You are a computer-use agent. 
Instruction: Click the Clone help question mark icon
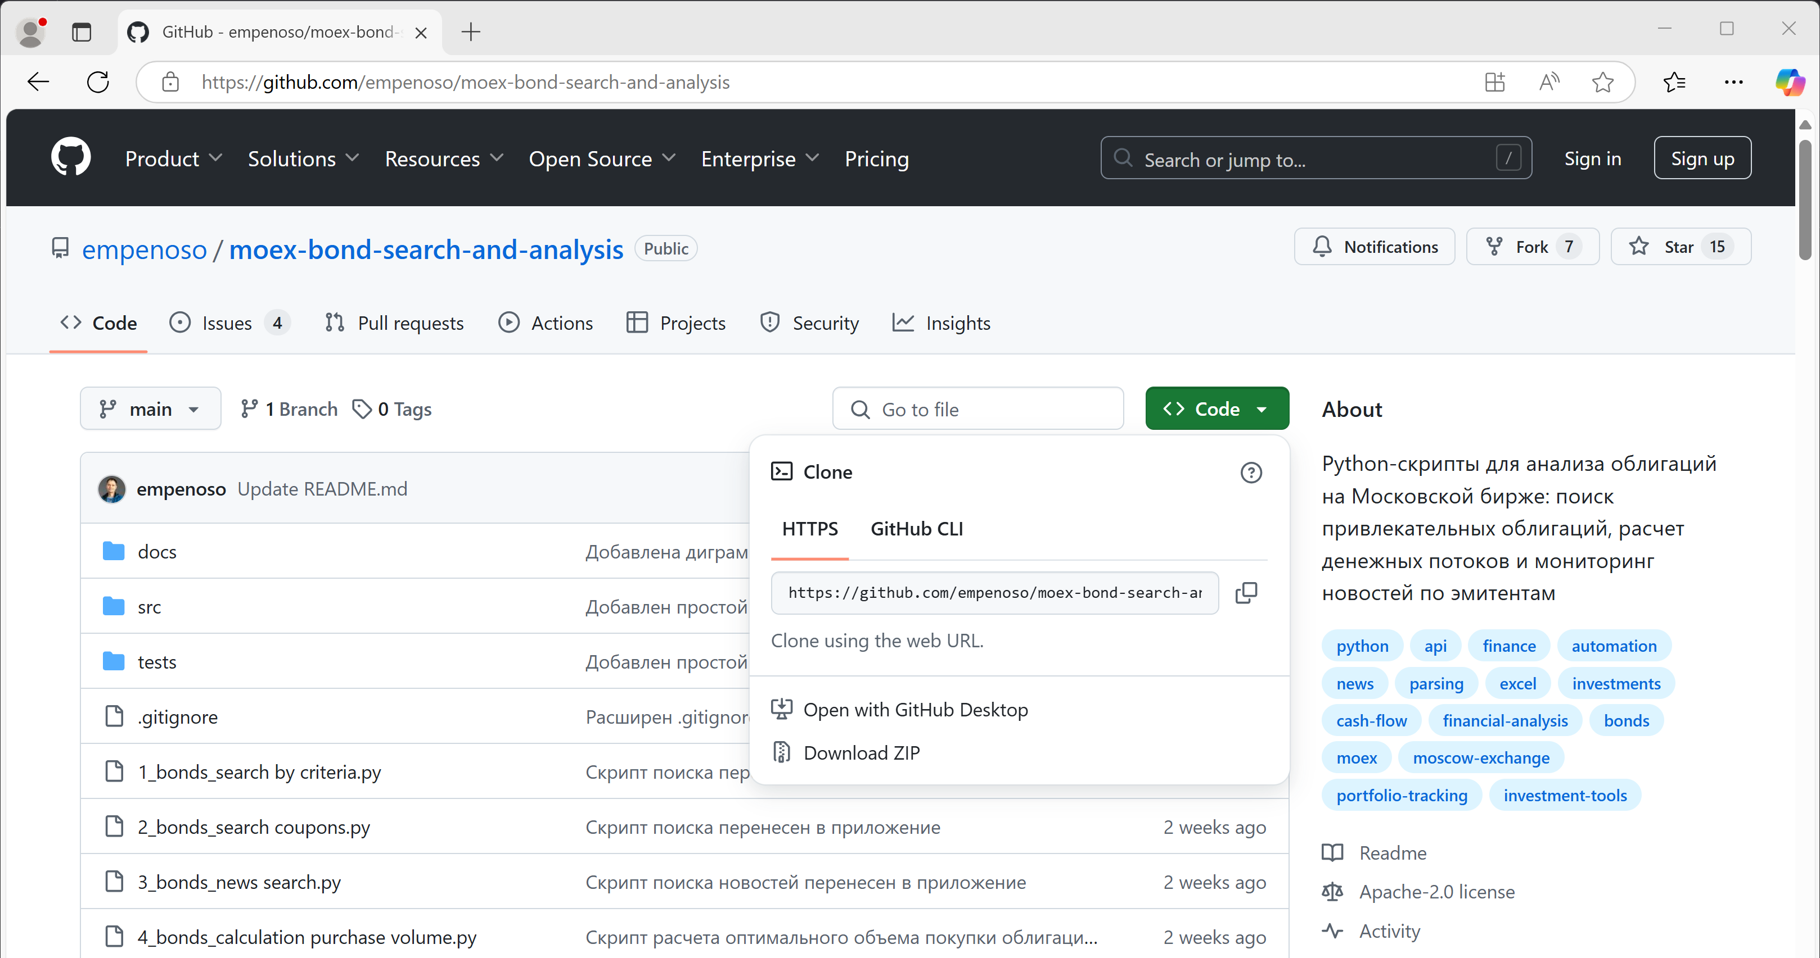pos(1250,473)
